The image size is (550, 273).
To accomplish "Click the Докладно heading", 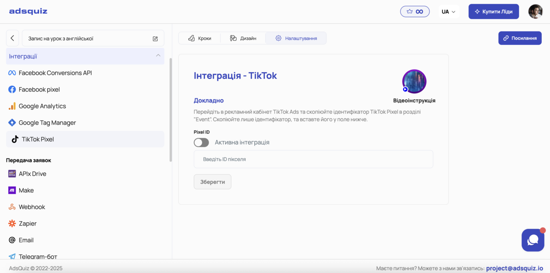I will pos(209,101).
